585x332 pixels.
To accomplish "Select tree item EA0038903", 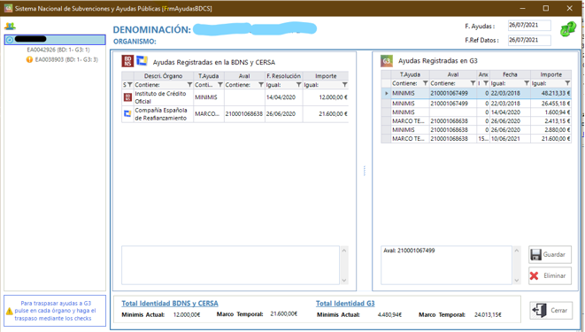I will tap(66, 59).
